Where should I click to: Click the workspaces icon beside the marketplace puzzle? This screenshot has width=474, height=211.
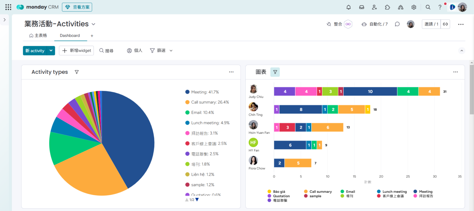click(x=401, y=7)
